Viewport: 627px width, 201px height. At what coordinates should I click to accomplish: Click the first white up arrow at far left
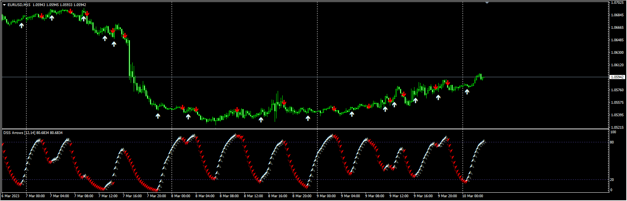pyautogui.click(x=22, y=25)
